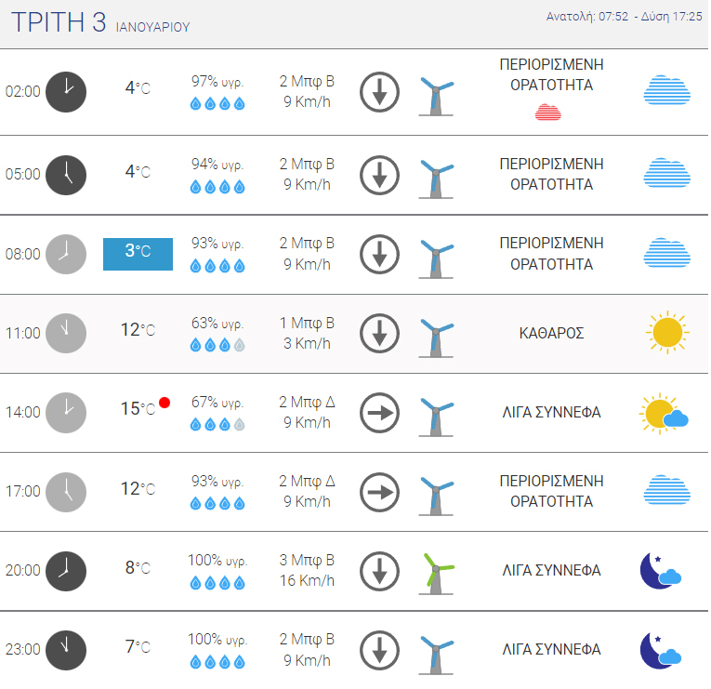Viewport: 711px width, 689px height.
Task: Click the east wind arrow at 14:00
Action: (379, 412)
